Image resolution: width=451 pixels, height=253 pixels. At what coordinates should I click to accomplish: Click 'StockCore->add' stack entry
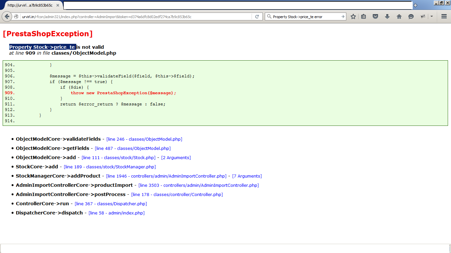point(37,167)
